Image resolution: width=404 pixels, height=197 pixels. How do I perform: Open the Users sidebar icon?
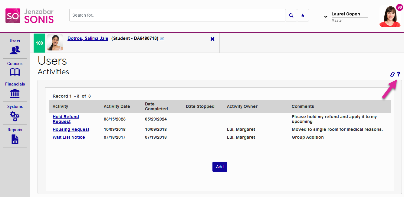coord(15,50)
